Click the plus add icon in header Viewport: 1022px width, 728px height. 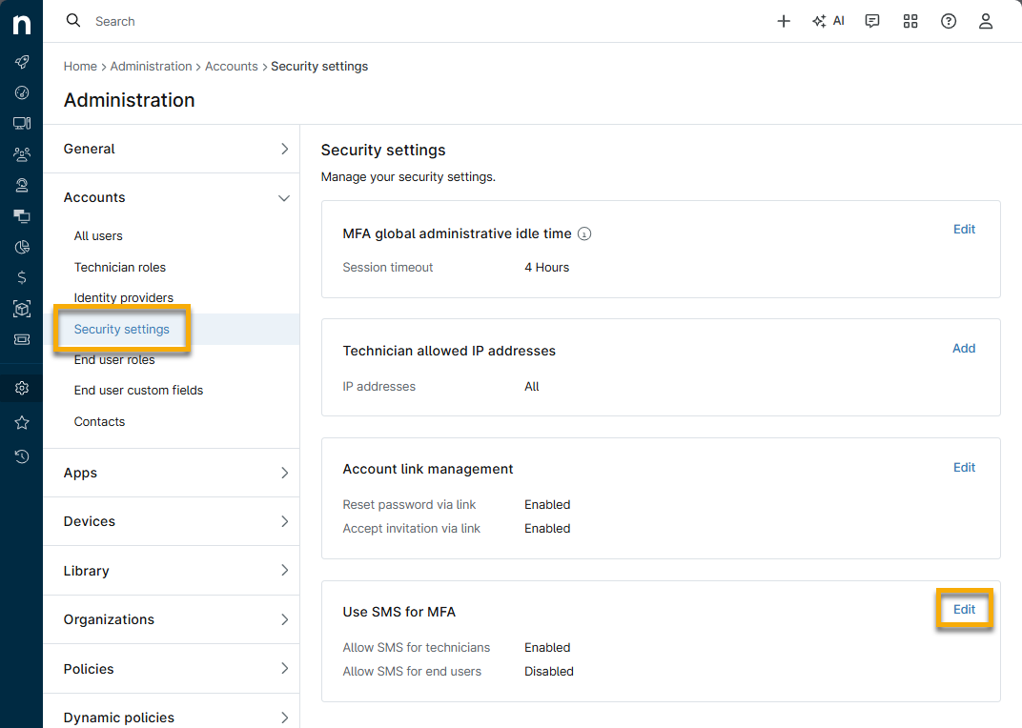click(x=784, y=22)
